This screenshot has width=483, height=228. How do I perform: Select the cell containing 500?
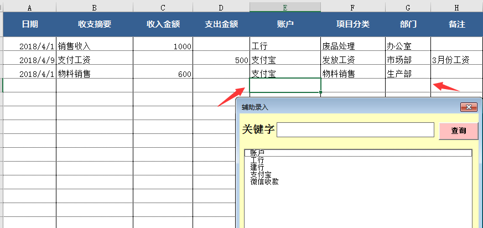click(221, 58)
